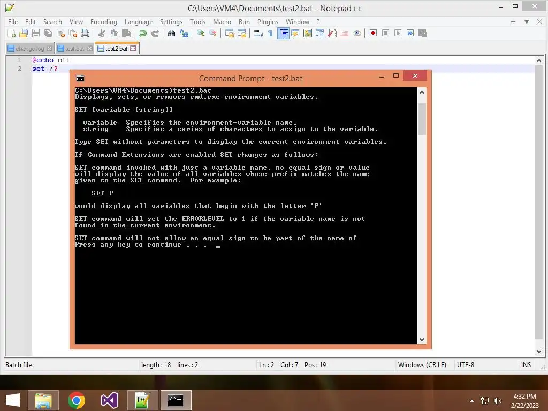The width and height of the screenshot is (548, 411).
Task: Click the Cut scissors icon
Action: 102,33
